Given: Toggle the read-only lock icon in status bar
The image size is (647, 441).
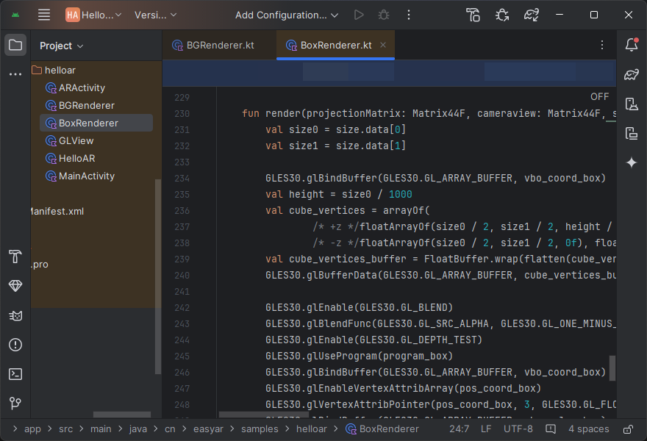Looking at the screenshot, I should coord(628,429).
